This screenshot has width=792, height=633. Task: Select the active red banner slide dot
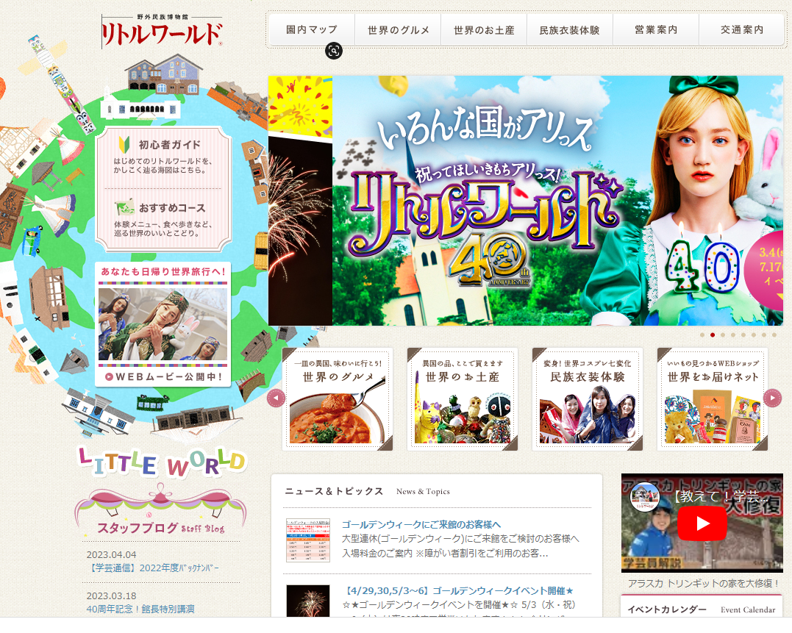(x=712, y=335)
